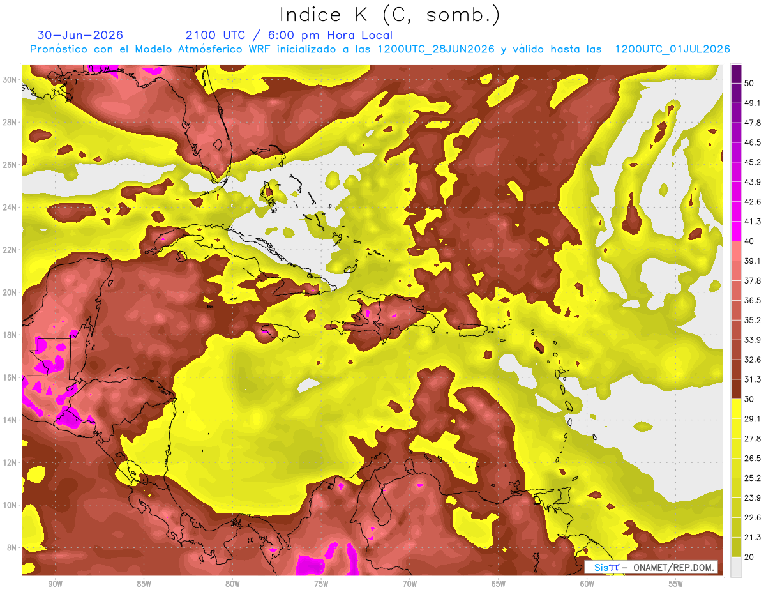Click the 28N latitude axis label
766x592 pixels.
pyautogui.click(x=10, y=122)
